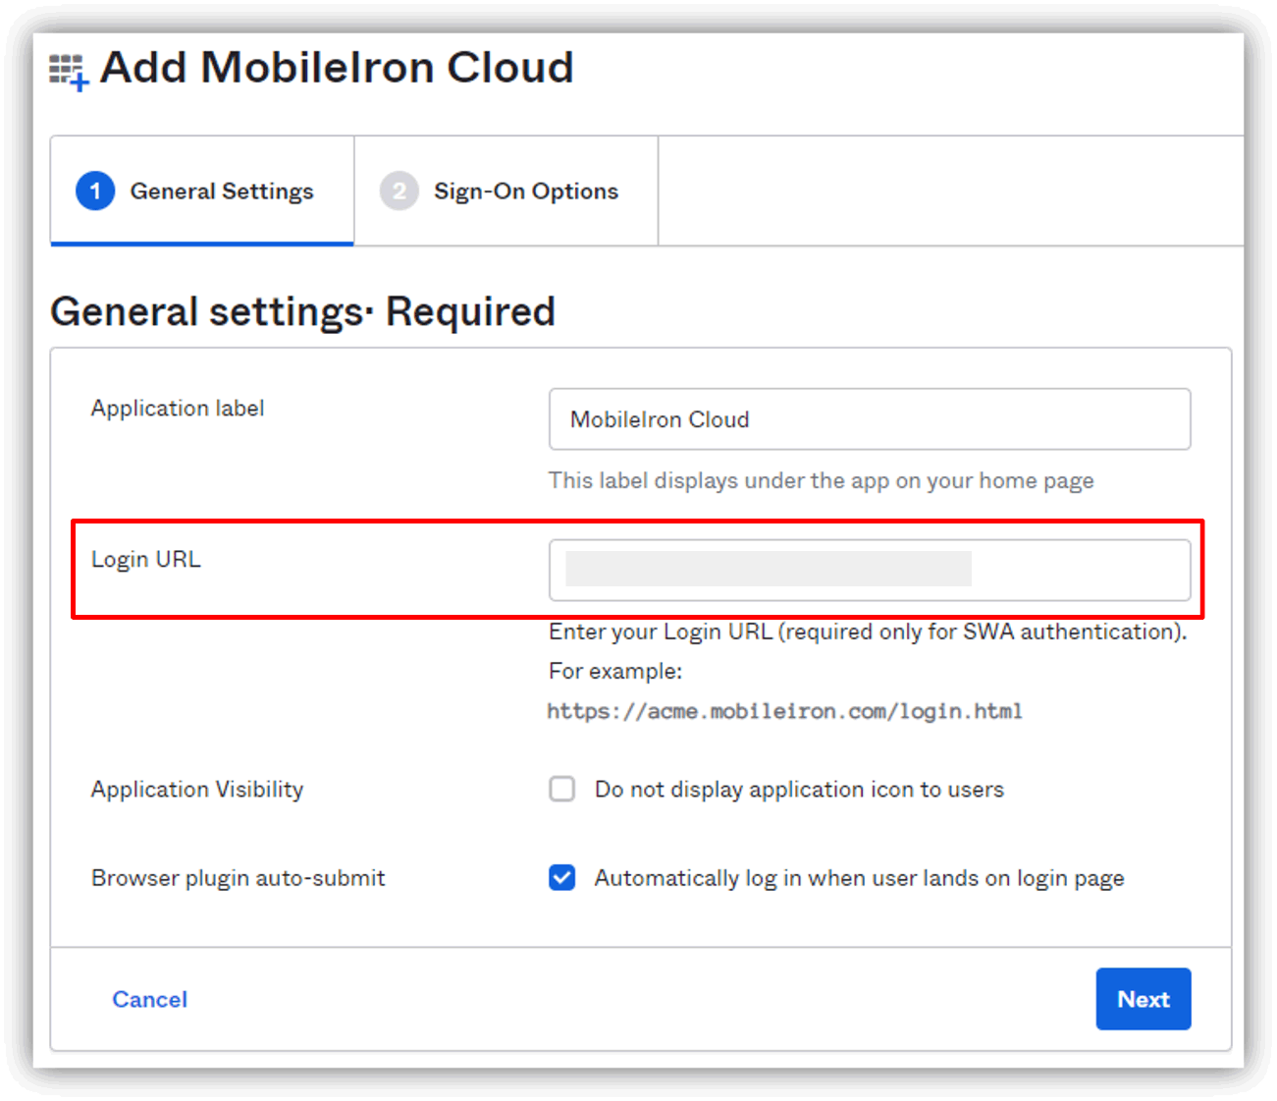The width and height of the screenshot is (1277, 1101).
Task: Check Do not display application icon checkbox
Action: (x=562, y=789)
